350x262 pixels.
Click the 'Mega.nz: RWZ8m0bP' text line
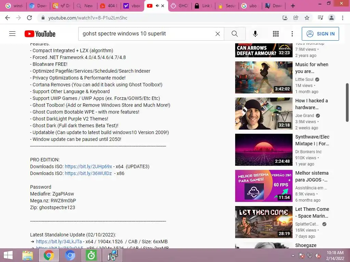pyautogui.click(x=53, y=201)
